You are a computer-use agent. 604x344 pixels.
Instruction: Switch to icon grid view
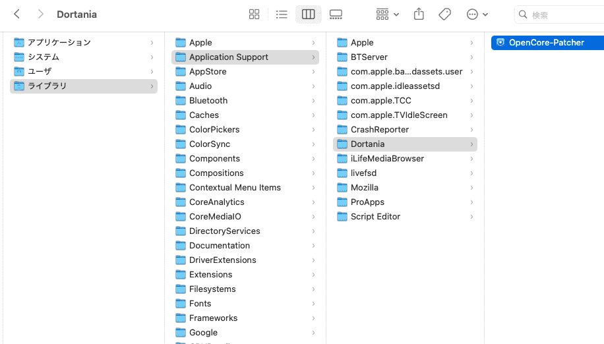[x=255, y=14]
